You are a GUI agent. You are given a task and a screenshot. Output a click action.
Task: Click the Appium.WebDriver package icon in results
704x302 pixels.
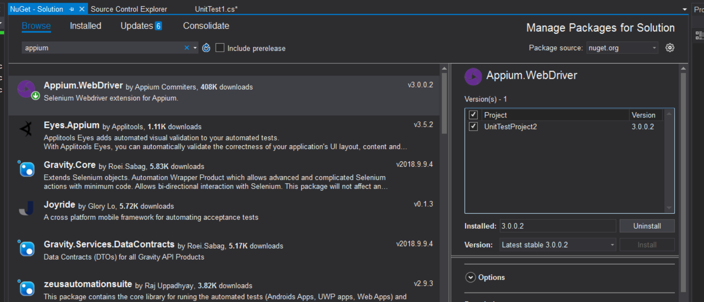26,89
